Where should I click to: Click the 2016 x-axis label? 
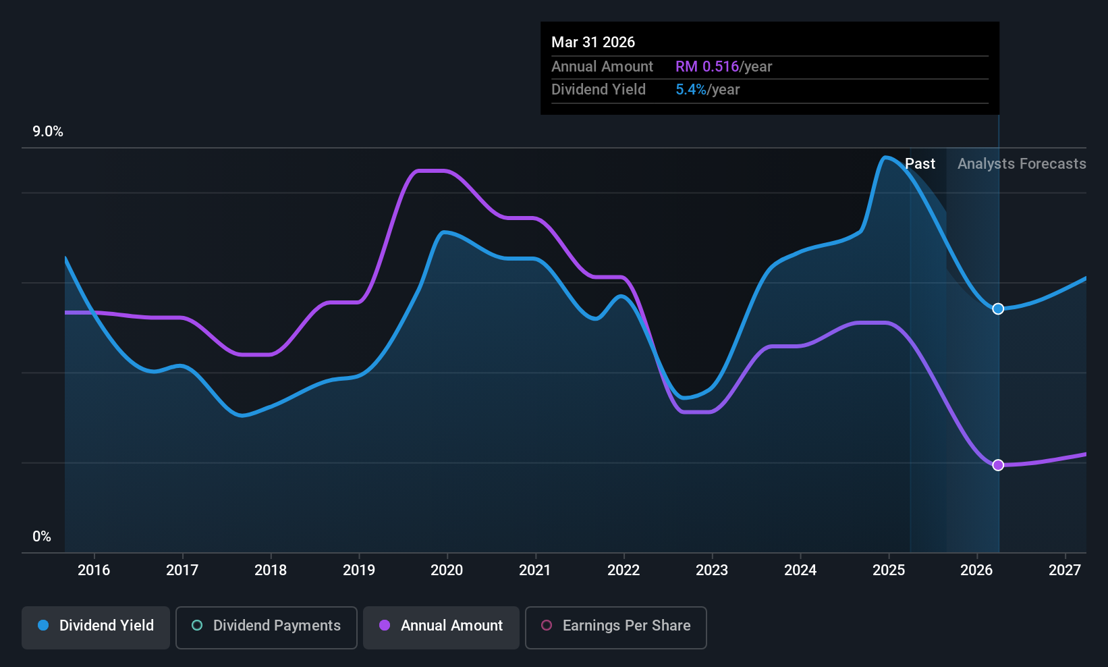point(94,570)
